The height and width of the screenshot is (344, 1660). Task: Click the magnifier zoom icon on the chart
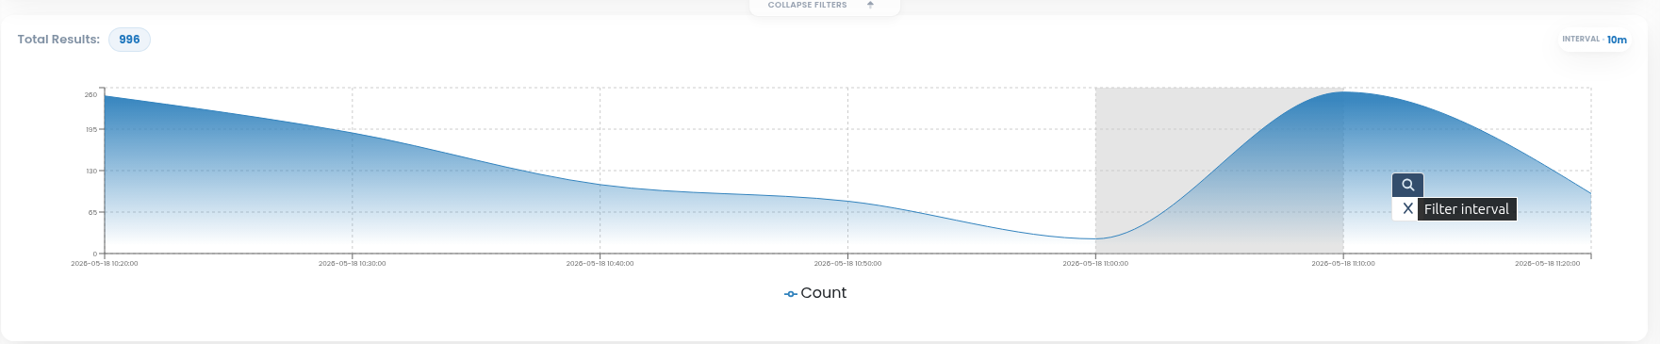click(1407, 185)
